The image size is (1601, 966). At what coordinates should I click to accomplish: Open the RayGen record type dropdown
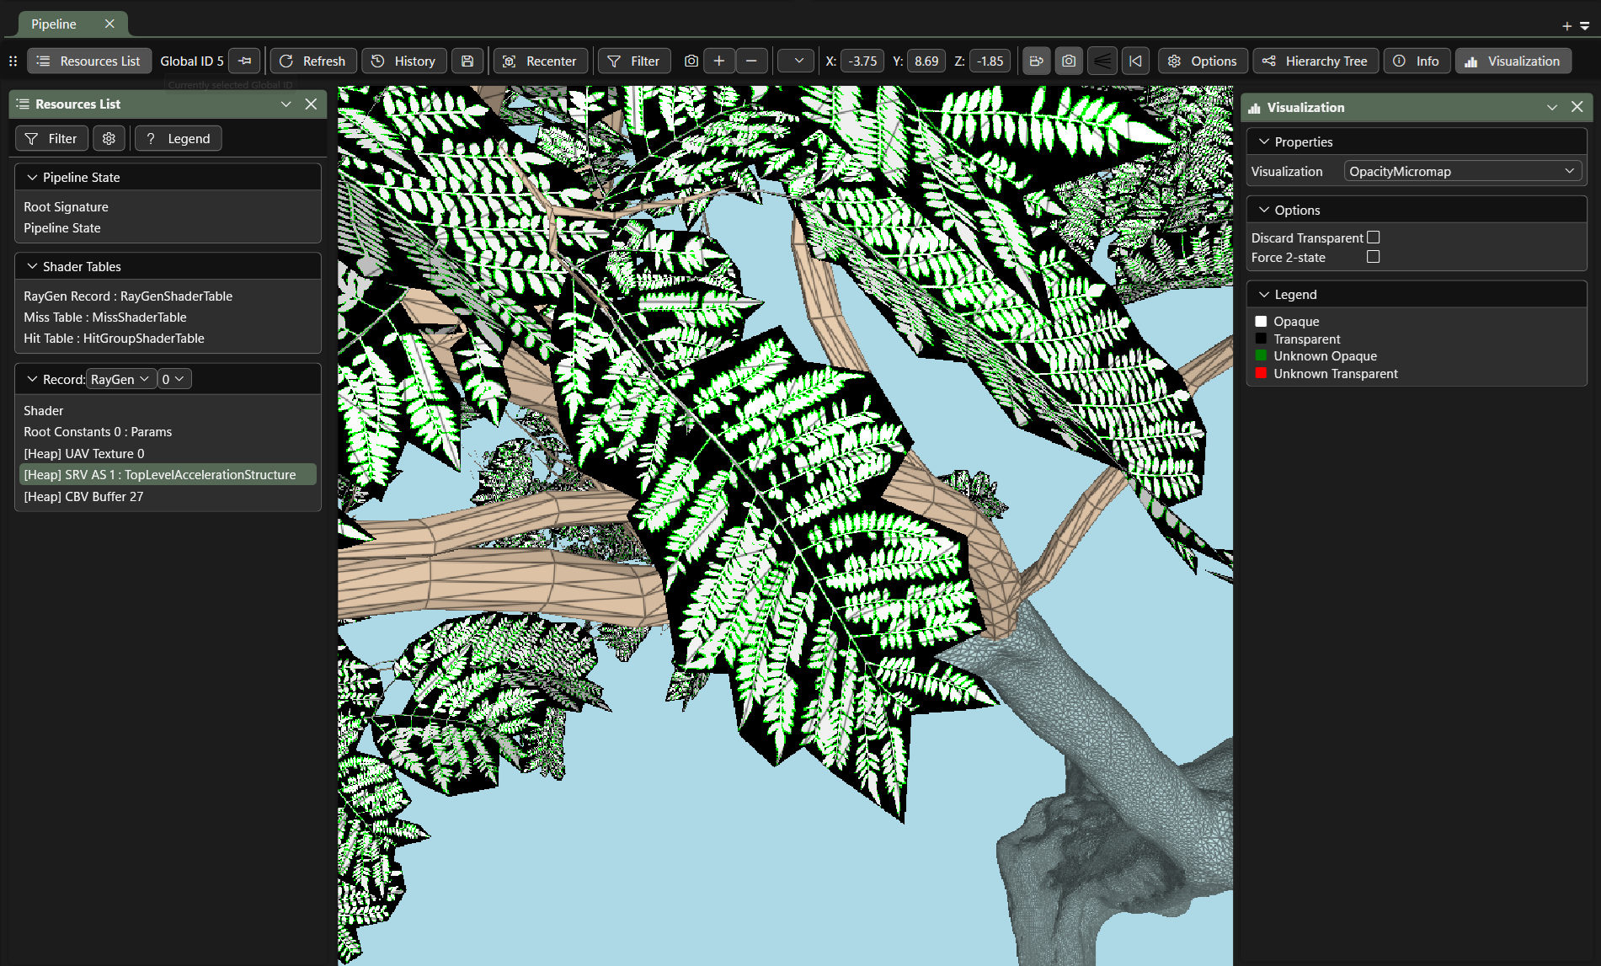(120, 379)
